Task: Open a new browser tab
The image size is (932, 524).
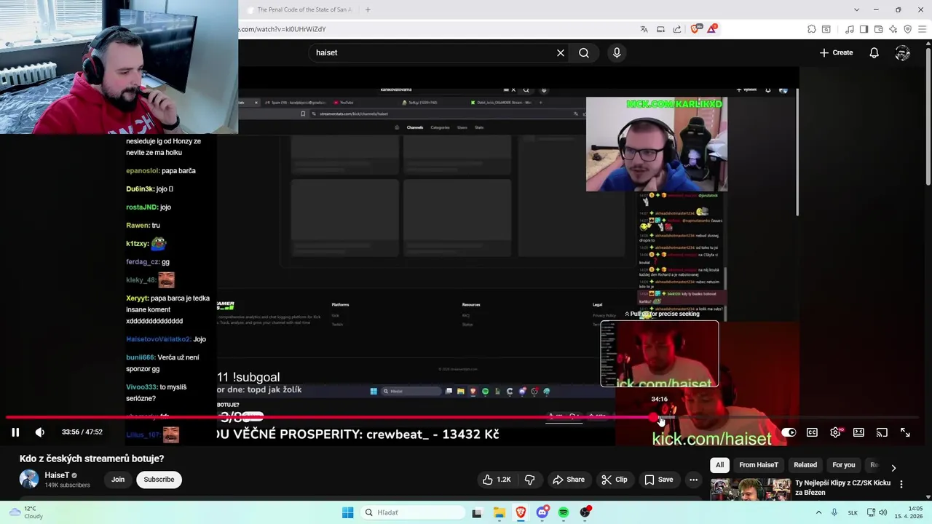Action: click(368, 9)
